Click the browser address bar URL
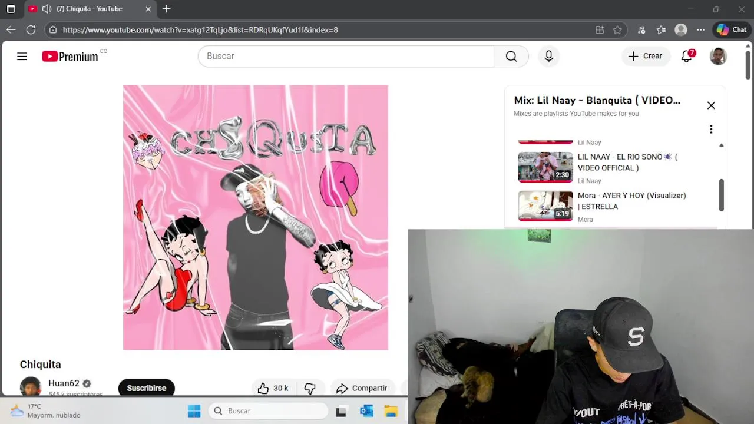 (x=200, y=29)
